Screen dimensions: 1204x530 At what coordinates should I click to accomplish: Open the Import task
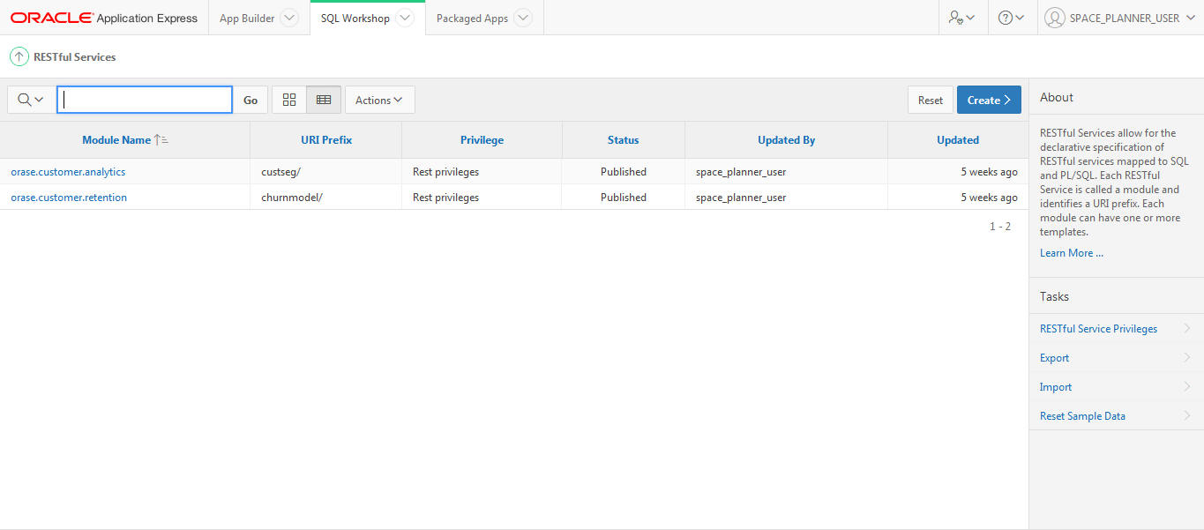coord(1056,387)
